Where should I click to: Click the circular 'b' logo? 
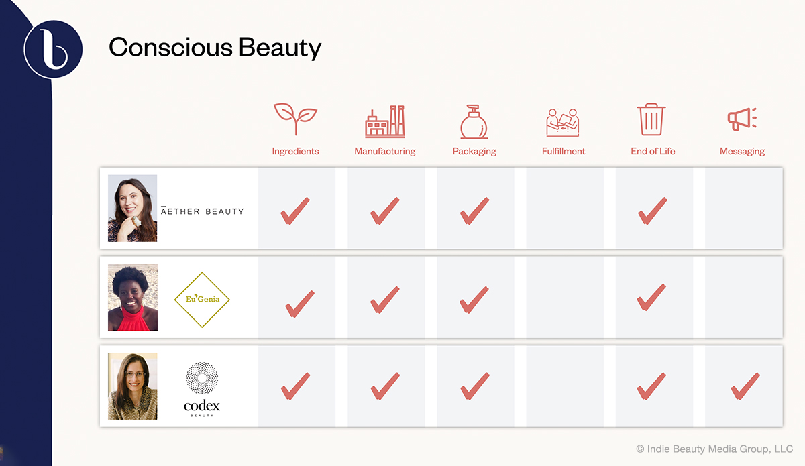tap(53, 49)
